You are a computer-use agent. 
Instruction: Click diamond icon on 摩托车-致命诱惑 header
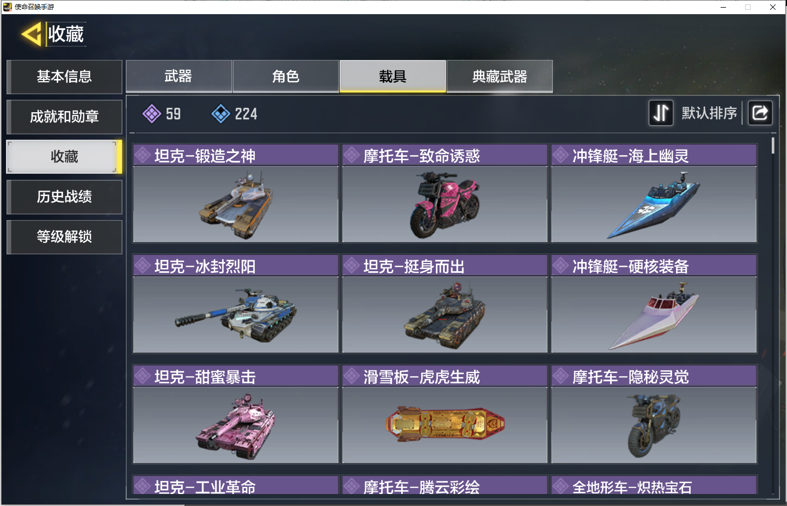[x=352, y=155]
